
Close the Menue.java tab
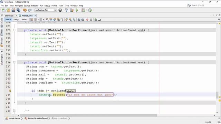(x=35, y=15)
